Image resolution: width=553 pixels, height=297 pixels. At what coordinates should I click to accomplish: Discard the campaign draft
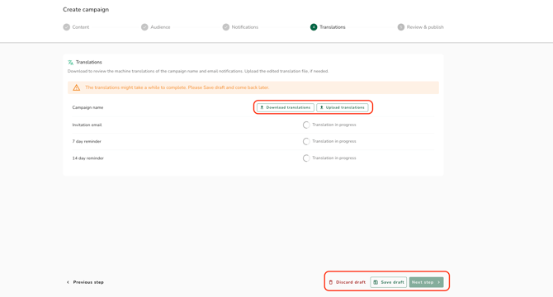(x=347, y=282)
